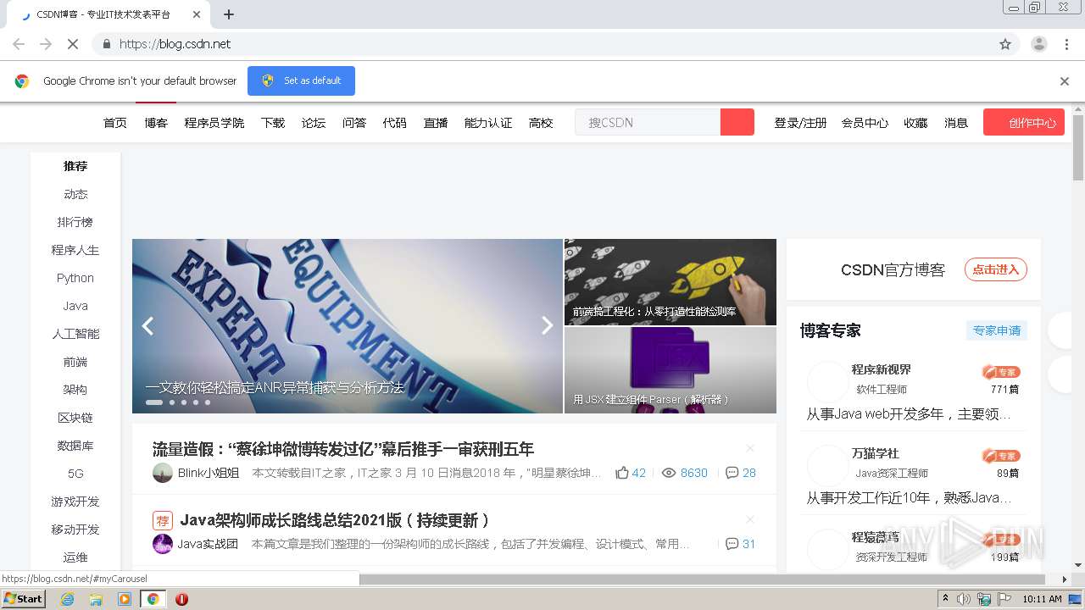1085x610 pixels.
Task: Select 区块链 category in sidebar
Action: 75,418
